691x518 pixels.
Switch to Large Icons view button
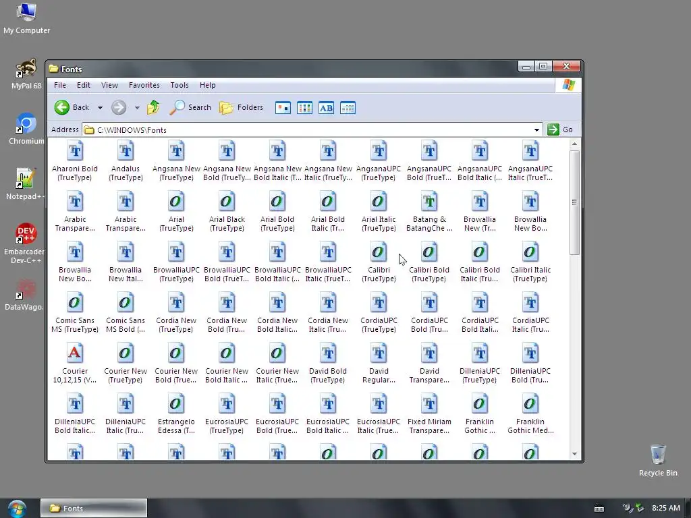click(283, 107)
